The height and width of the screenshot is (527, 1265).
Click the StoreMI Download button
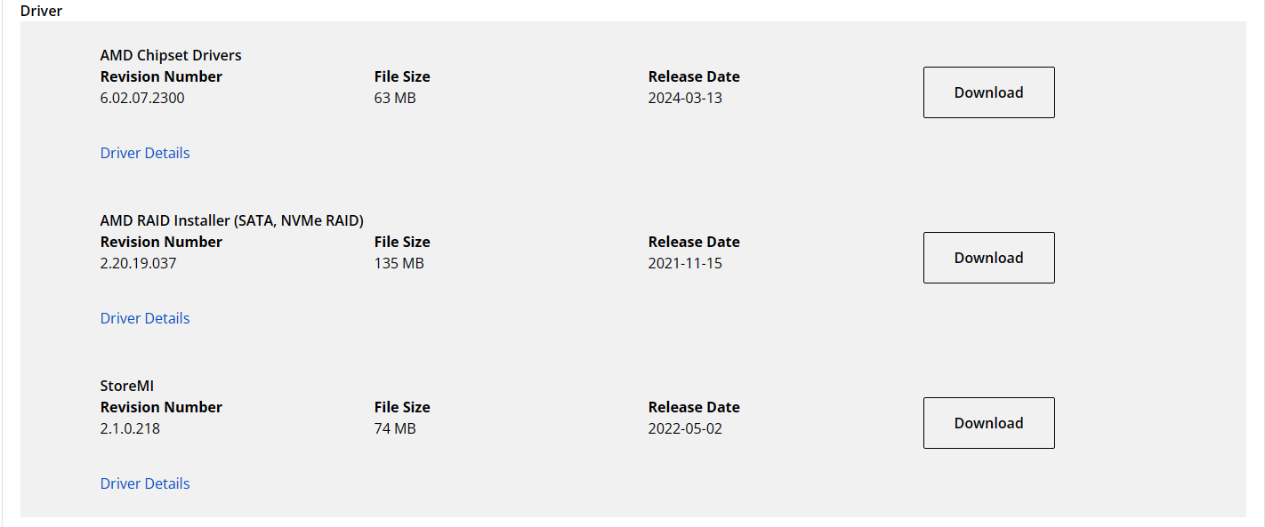[x=988, y=423]
